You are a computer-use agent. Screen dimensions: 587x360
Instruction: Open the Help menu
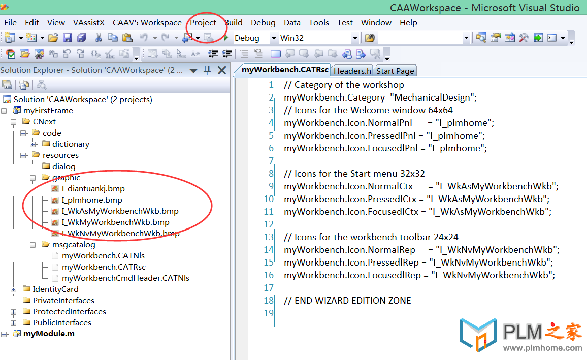coord(408,23)
